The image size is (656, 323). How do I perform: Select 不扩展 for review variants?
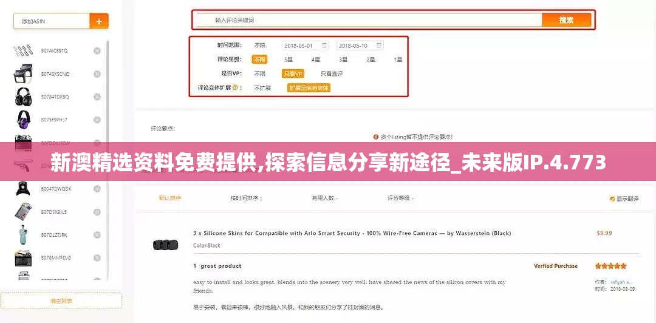click(263, 88)
